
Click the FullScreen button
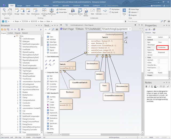pos(61,9)
